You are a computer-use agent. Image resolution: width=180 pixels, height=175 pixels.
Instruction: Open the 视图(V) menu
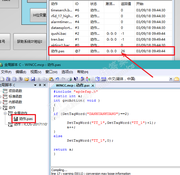tap(36, 72)
